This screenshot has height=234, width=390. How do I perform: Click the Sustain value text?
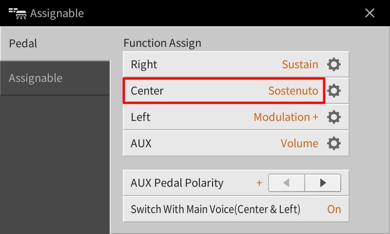300,64
